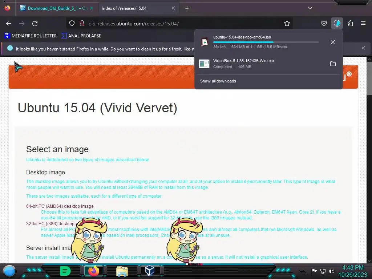Viewport: 372px width, 279px height.
Task: Dismiss the Firefox refresh notification bar
Action: click(363, 48)
